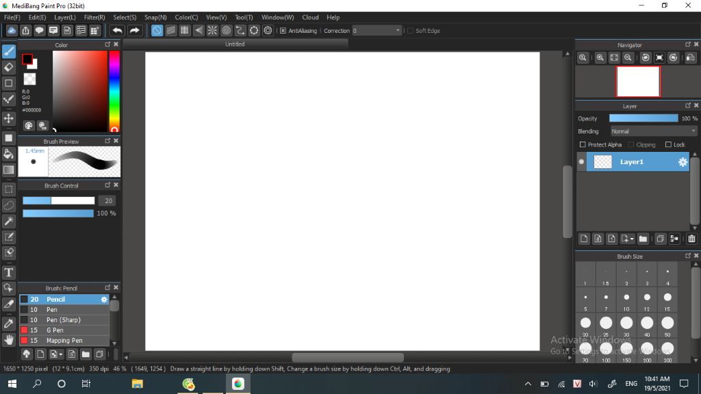
Task: Choose brush size 50 preset
Action: click(x=667, y=326)
